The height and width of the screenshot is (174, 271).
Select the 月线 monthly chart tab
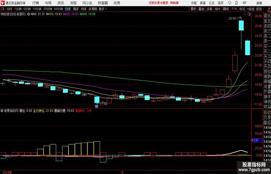pyautogui.click(x=84, y=9)
